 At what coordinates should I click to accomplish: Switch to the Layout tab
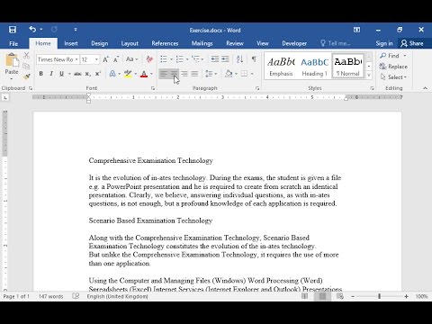tap(130, 43)
